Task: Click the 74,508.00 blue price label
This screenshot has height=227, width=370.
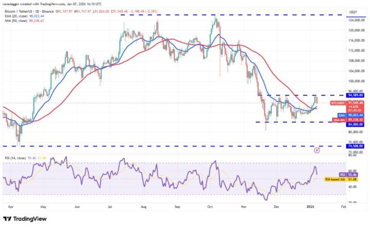Action: 355,146
